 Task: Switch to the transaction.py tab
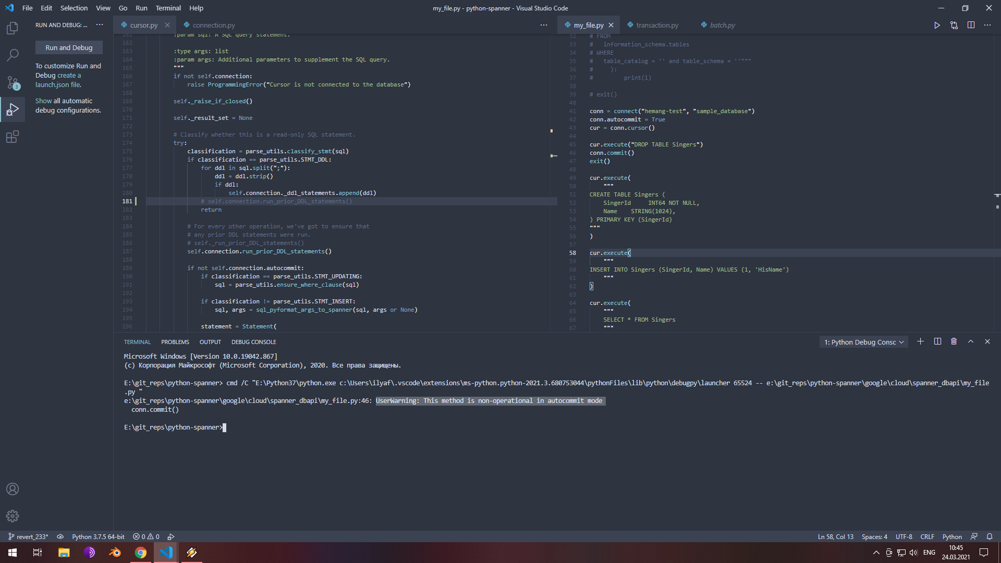(x=657, y=25)
